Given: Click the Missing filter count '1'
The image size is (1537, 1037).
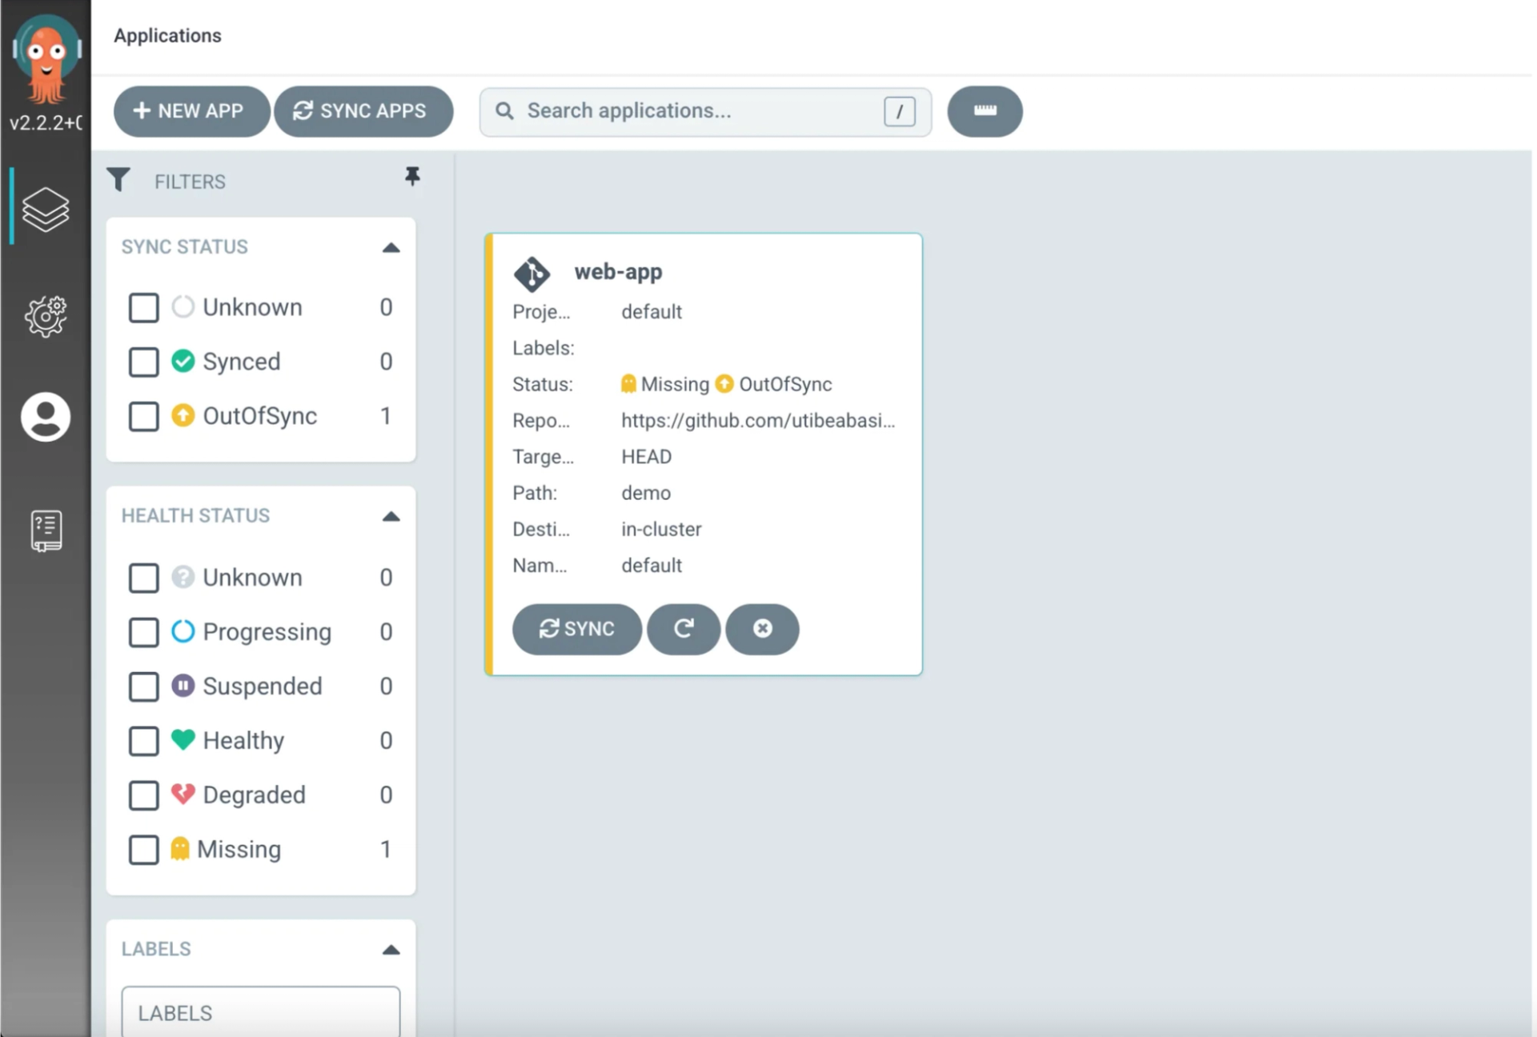Looking at the screenshot, I should tap(386, 849).
